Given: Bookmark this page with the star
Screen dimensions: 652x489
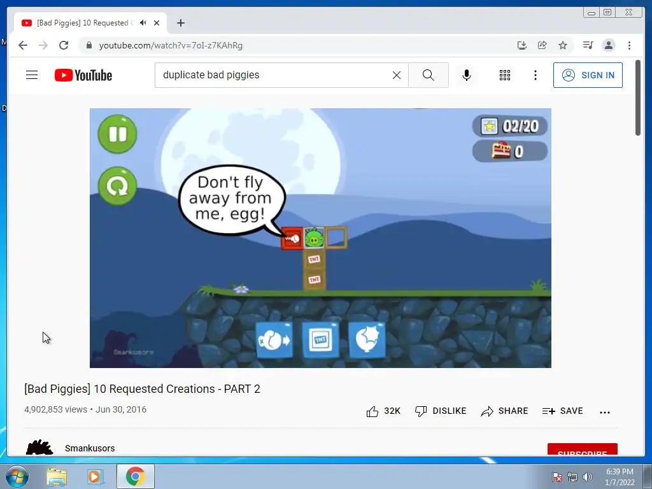Looking at the screenshot, I should (563, 45).
